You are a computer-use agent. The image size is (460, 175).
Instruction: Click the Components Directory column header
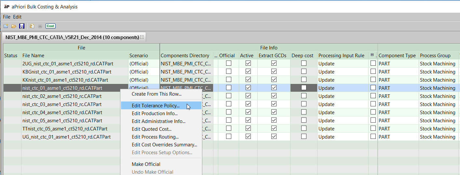(187, 56)
